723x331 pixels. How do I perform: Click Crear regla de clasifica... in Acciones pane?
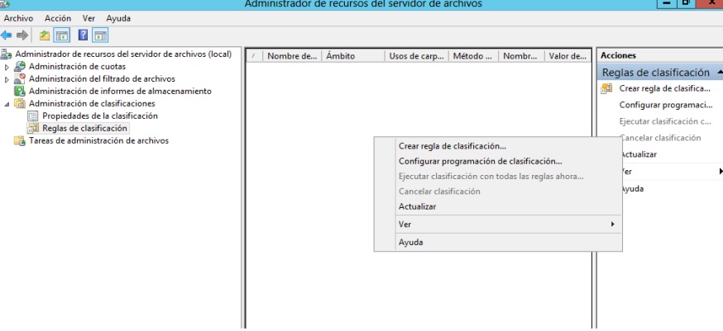[665, 89]
